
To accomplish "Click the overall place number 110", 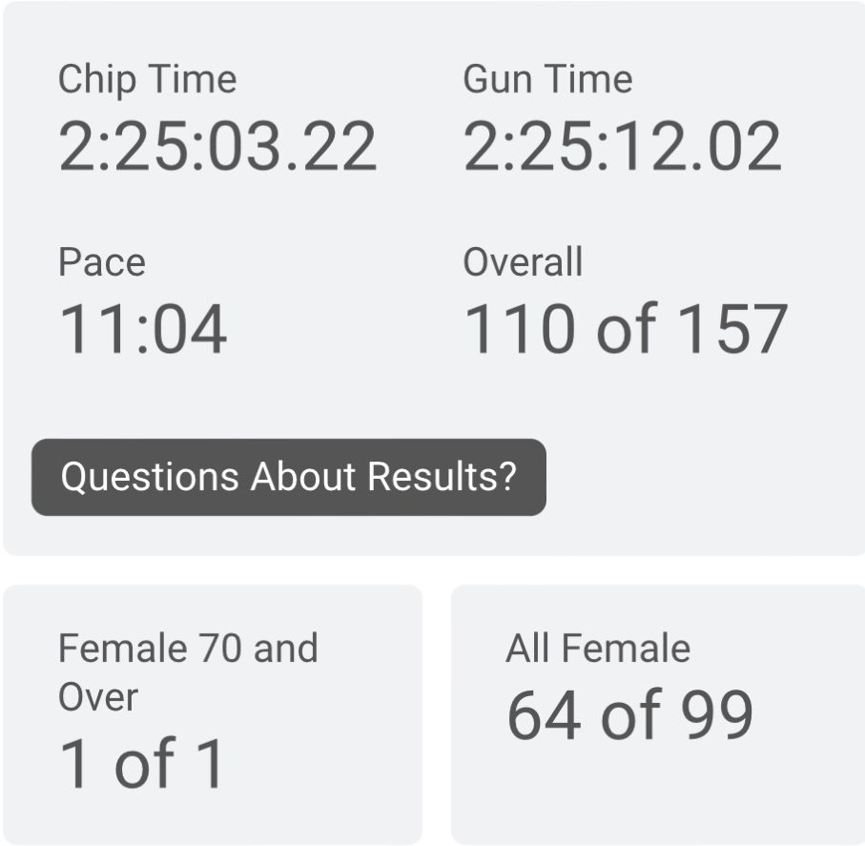I will click(522, 330).
